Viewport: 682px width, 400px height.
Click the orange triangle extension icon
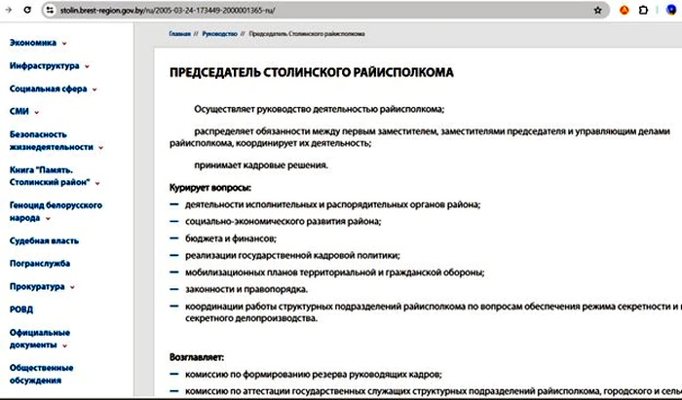625,9
